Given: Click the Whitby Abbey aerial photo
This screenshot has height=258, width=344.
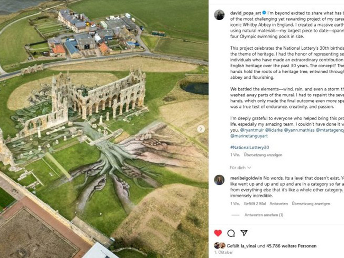Looking at the screenshot, I should click(x=104, y=129).
